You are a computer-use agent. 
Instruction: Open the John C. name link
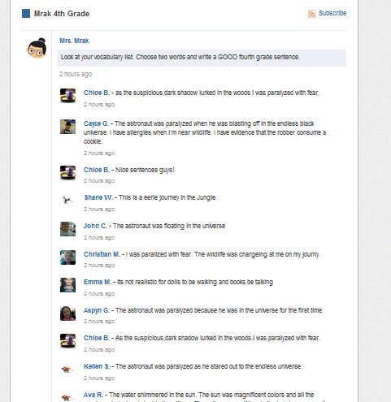[95, 226]
